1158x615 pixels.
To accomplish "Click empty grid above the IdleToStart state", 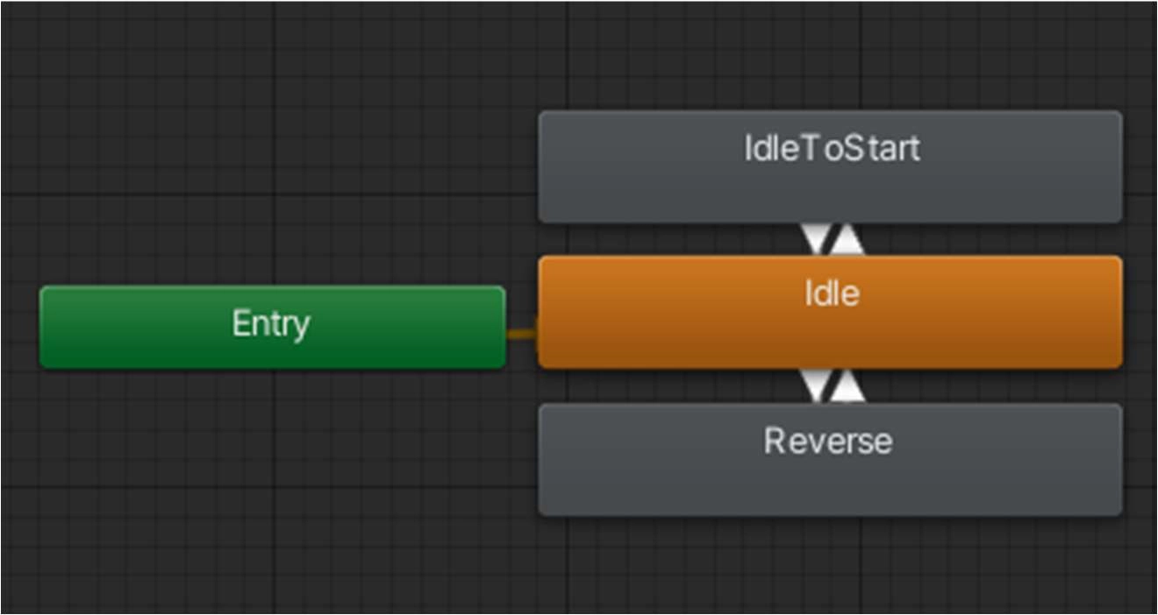I will pyautogui.click(x=830, y=57).
